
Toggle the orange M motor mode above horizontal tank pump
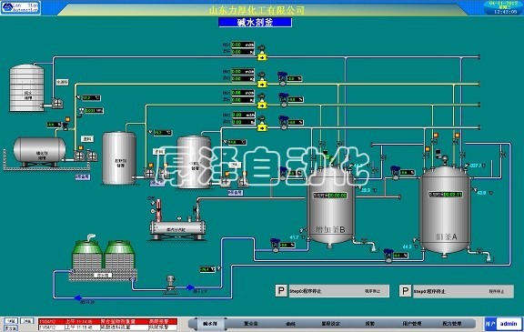(81, 148)
